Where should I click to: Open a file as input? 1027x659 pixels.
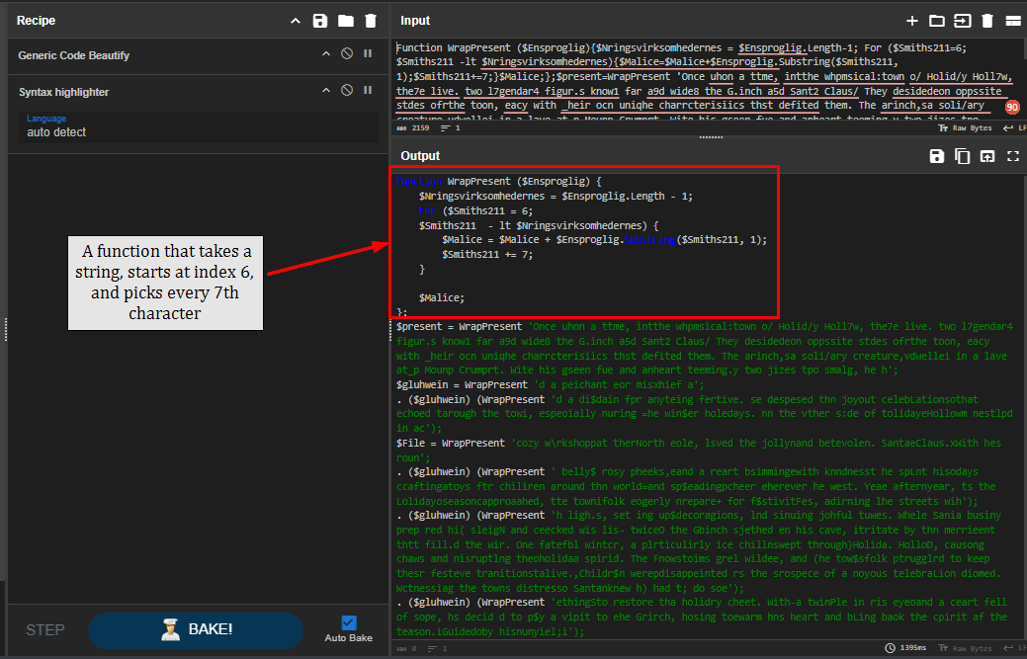962,21
